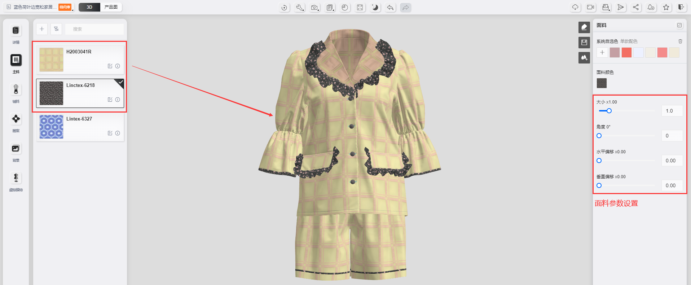Toggle night mode with the moon icon

coord(375,8)
